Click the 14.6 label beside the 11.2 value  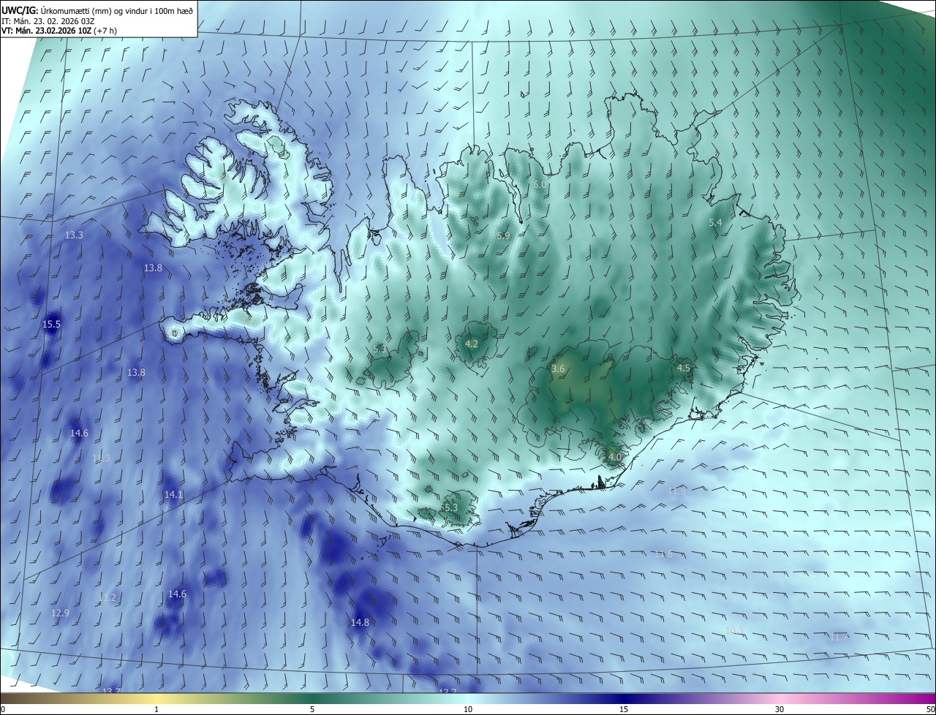pos(177,594)
